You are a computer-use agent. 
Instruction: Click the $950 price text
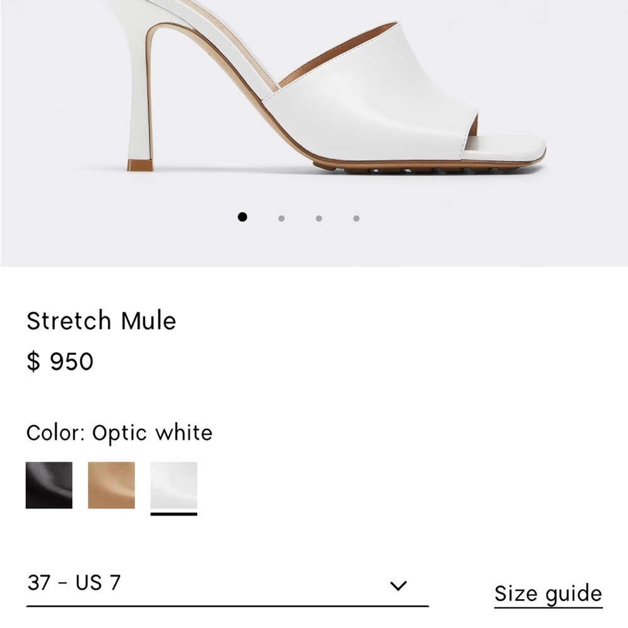[x=60, y=360]
